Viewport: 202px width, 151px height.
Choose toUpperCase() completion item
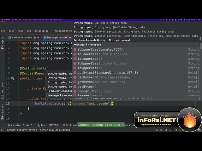pyautogui.click(x=136, y=68)
